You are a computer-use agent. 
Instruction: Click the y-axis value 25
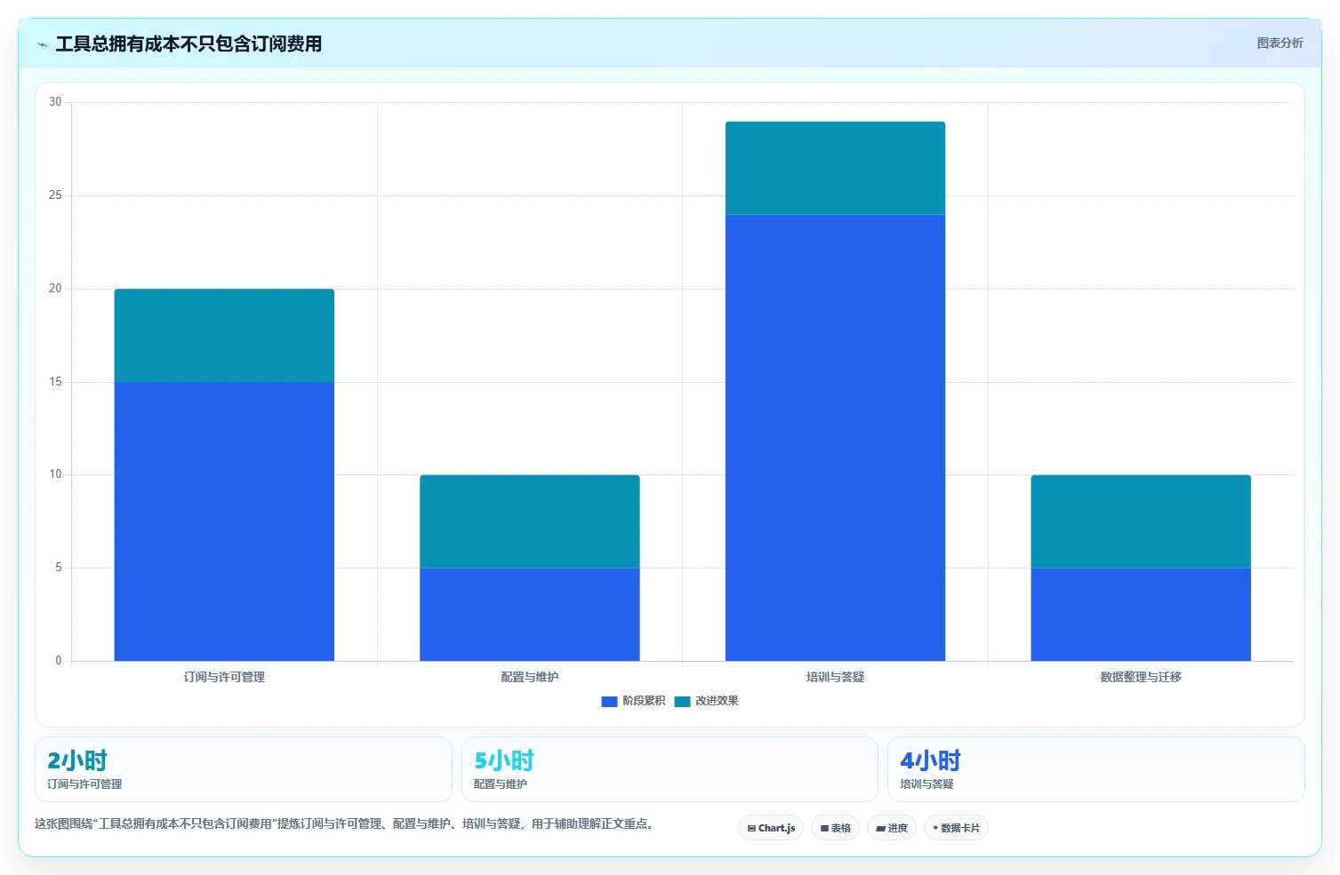tap(55, 195)
